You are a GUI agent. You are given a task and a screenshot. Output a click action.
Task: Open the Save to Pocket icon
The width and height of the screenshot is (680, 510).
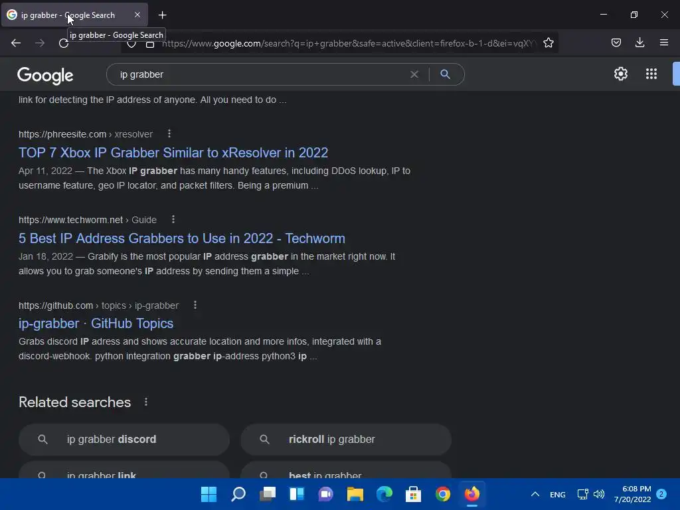[616, 42]
